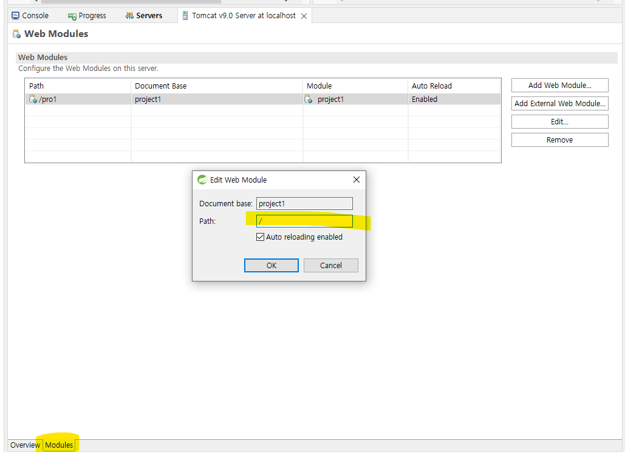Remove the selected web module
The image size is (625, 455).
pos(559,140)
